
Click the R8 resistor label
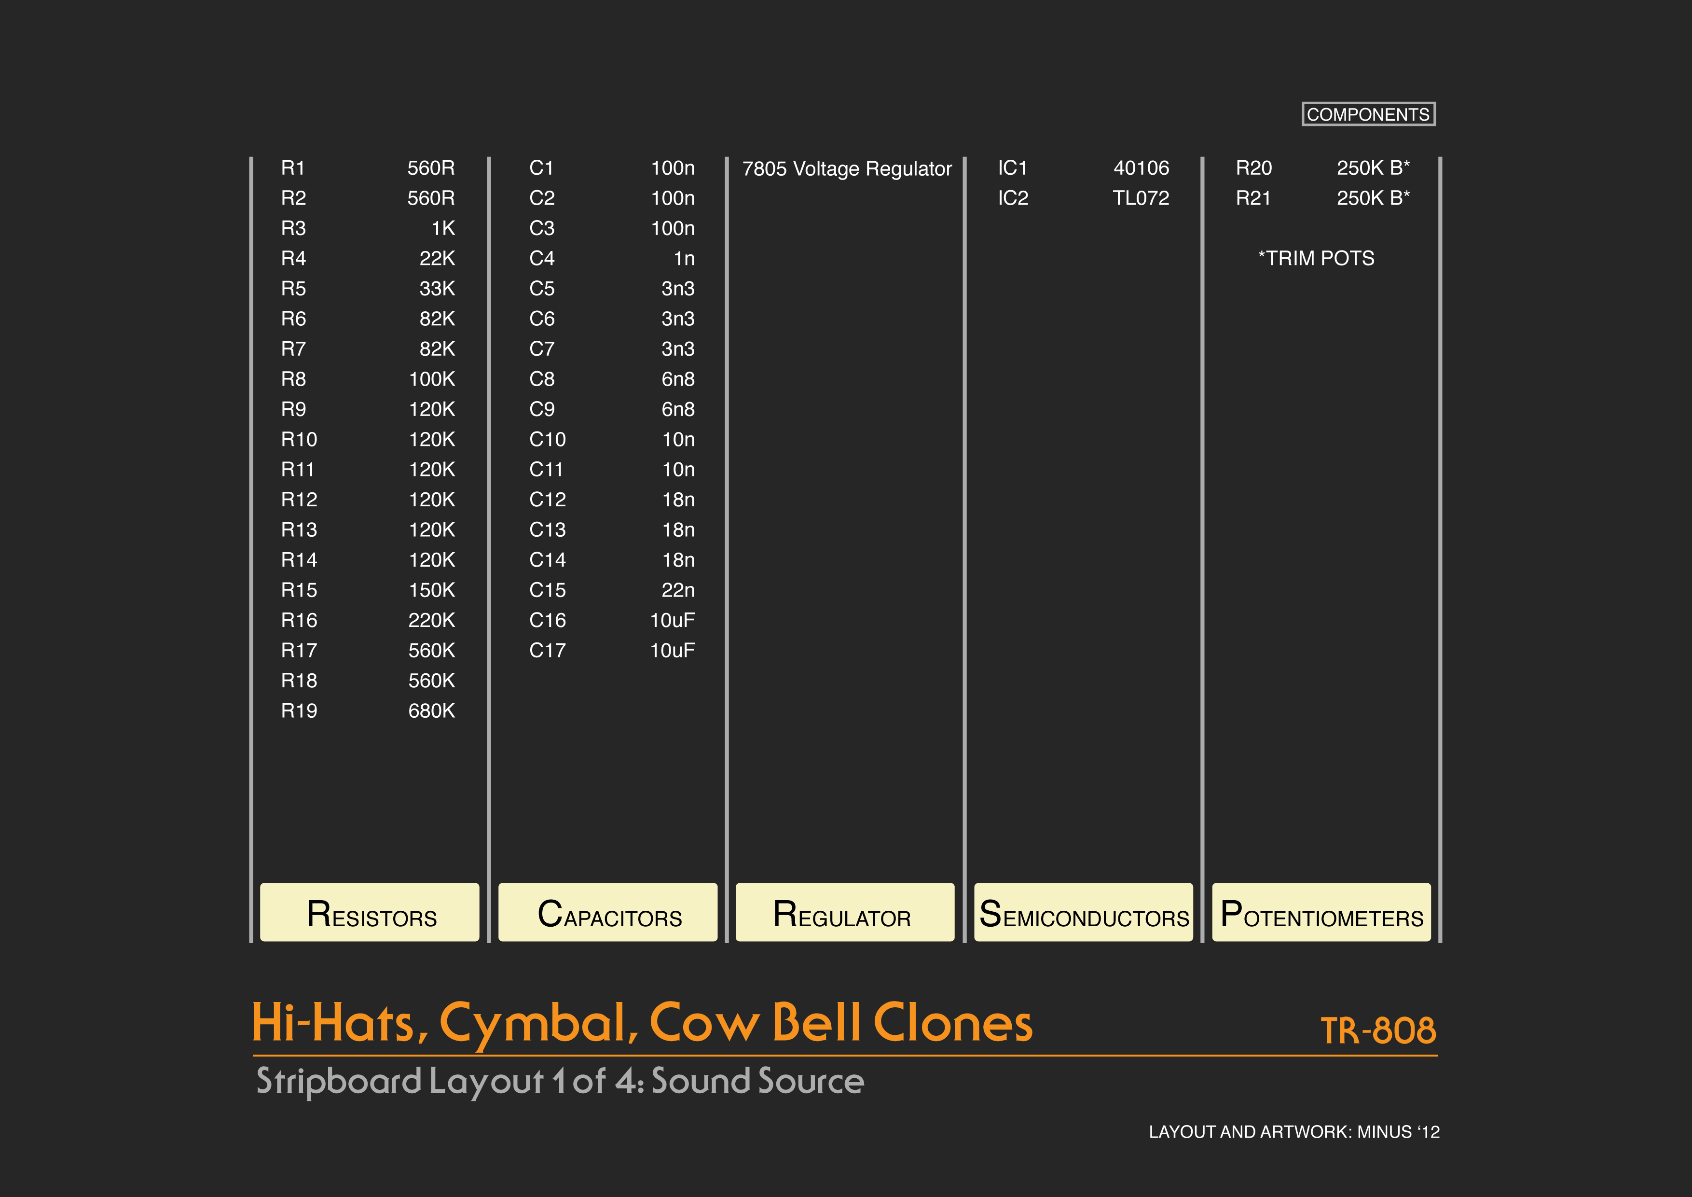pos(293,379)
